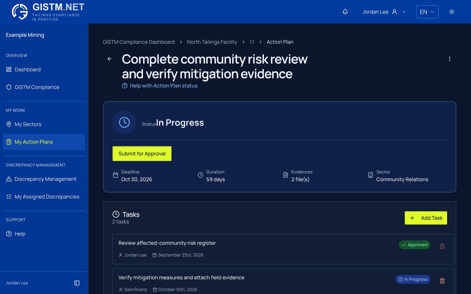Open the Jordan Lee user menu
The image size is (471, 294).
coord(384,12)
